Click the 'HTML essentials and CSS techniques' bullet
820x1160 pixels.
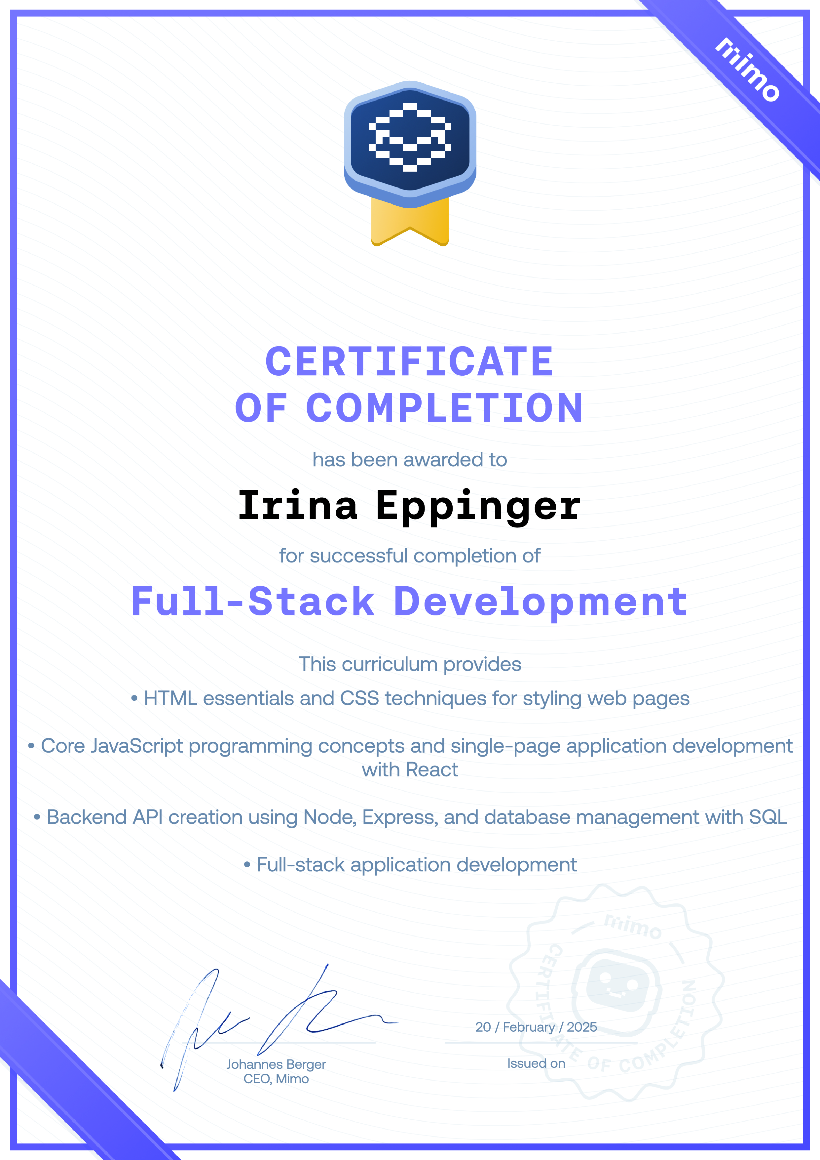410,699
